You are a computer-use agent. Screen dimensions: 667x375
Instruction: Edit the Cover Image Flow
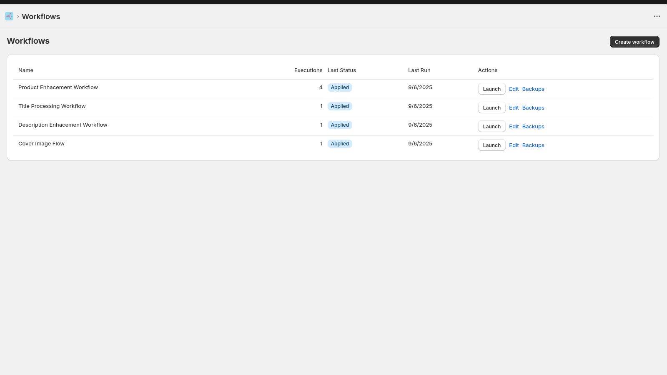(514, 145)
